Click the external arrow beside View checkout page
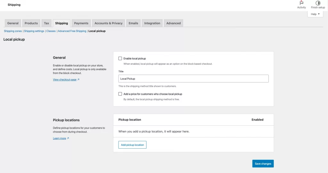 pos(78,79)
